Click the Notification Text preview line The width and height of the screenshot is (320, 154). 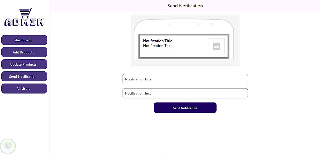157,46
